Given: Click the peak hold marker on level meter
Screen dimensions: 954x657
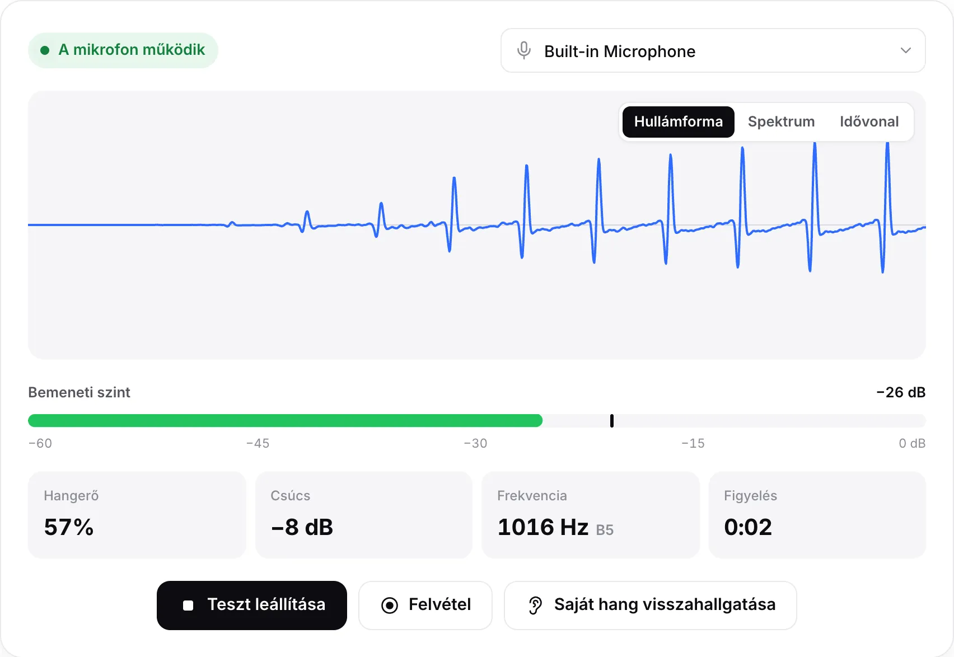Looking at the screenshot, I should coord(612,420).
